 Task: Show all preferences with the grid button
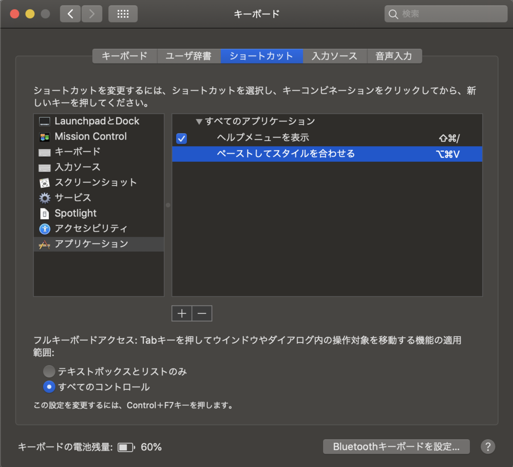pyautogui.click(x=123, y=14)
